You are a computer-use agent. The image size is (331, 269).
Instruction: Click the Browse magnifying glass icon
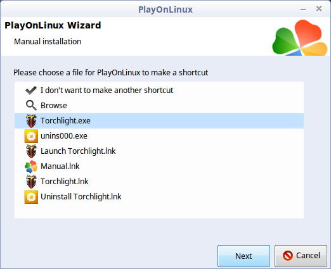tap(31, 105)
